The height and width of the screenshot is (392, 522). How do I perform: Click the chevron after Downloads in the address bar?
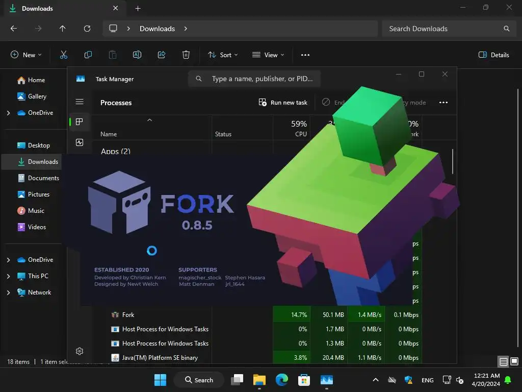click(x=186, y=29)
